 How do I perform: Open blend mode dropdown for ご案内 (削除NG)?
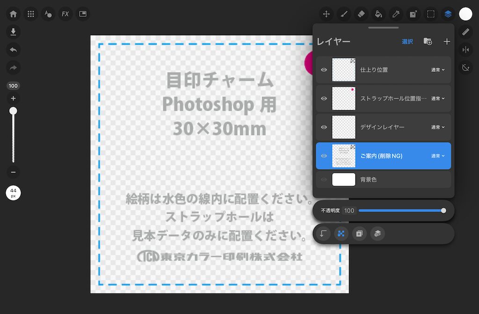[x=438, y=156]
